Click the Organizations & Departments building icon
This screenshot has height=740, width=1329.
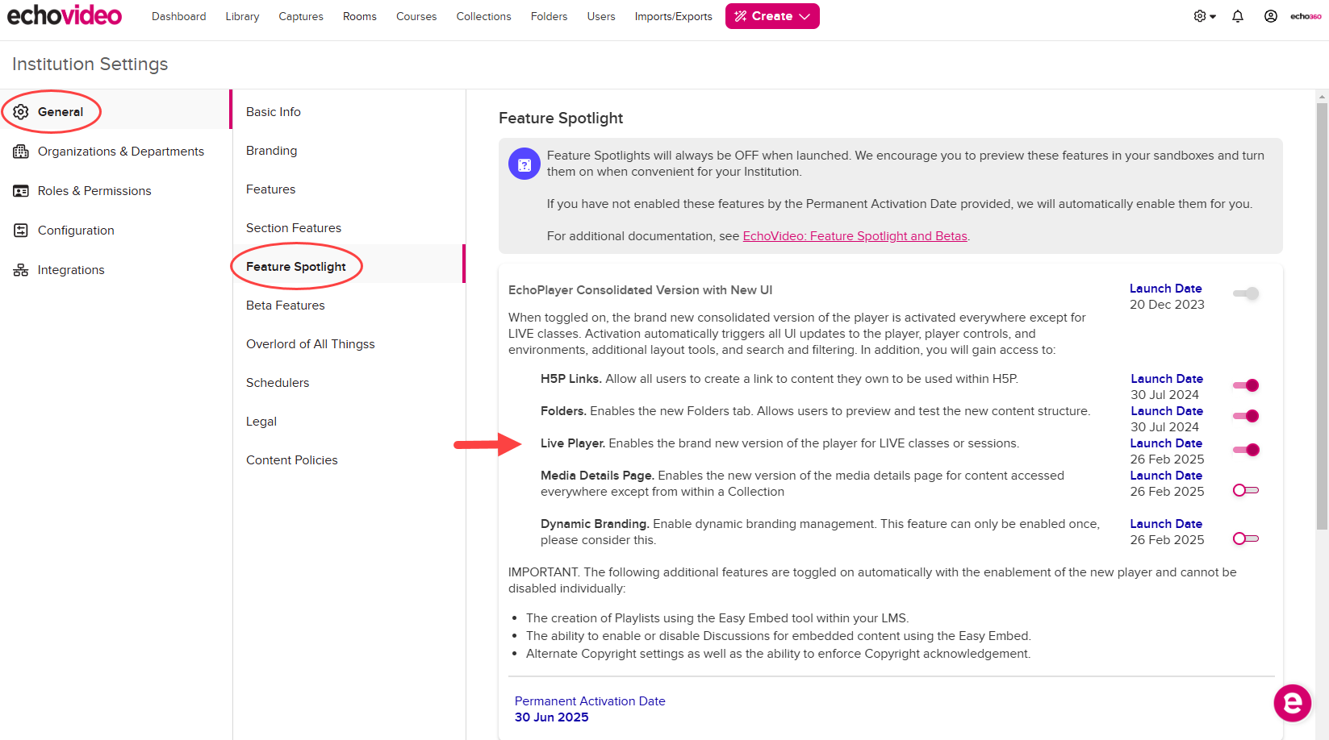[x=21, y=152]
